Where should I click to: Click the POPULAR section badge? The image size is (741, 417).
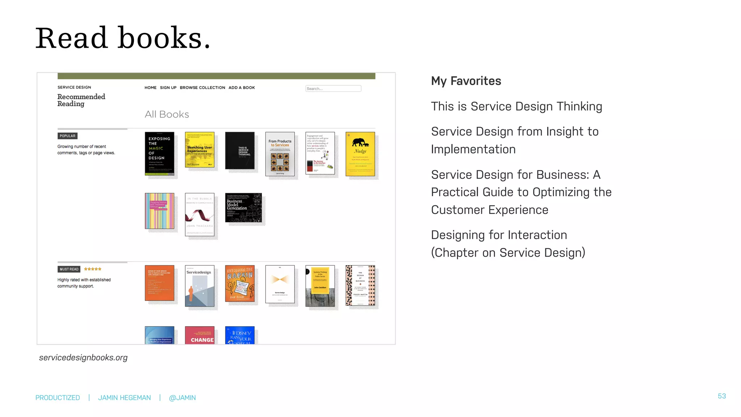[x=67, y=136]
